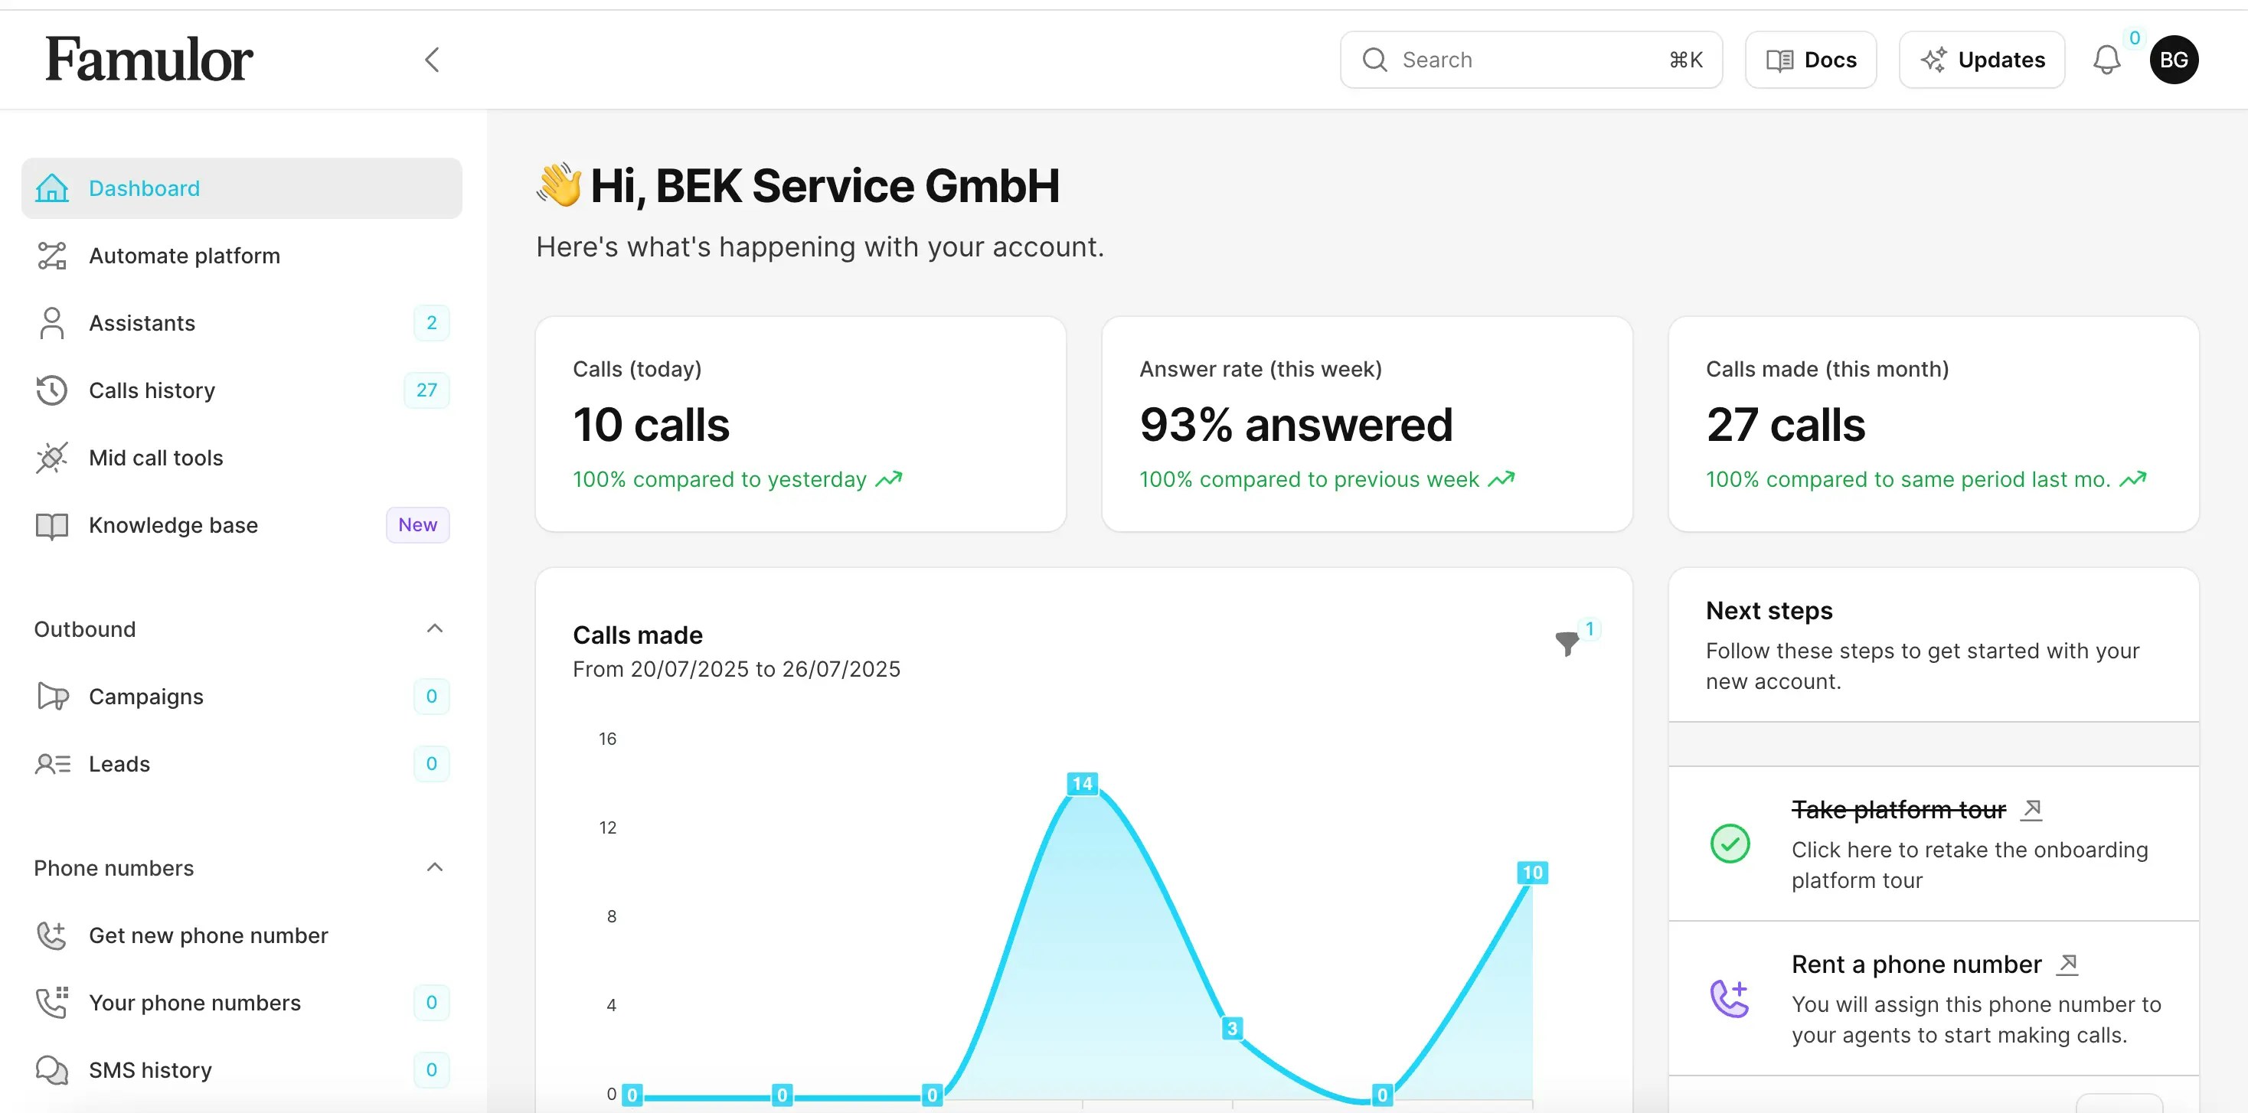Open SMS history via chat icon
2248x1113 pixels.
52,1069
